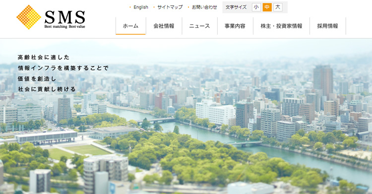Open the ニュース menu
The image size is (372, 194).
coord(199,26)
